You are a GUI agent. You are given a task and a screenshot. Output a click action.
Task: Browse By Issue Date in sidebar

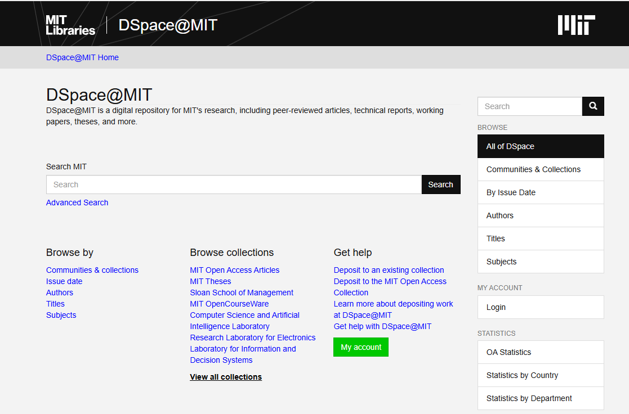(541, 192)
